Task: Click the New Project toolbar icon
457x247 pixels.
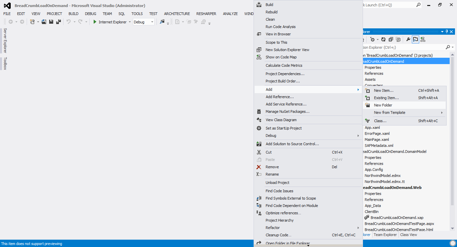Action: click(32, 22)
